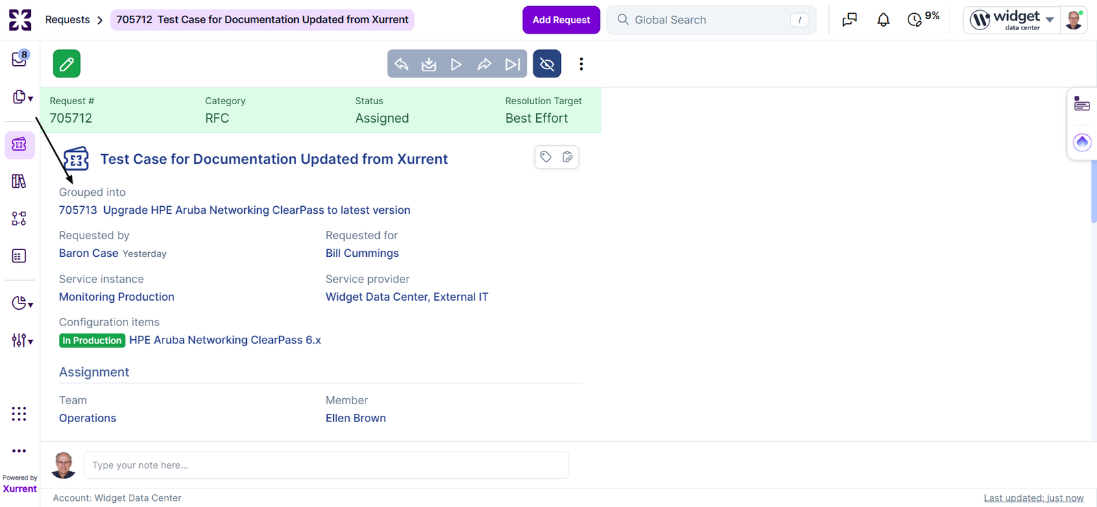
Task: Expand the analytics pie chart dropdown
Action: coord(23,303)
